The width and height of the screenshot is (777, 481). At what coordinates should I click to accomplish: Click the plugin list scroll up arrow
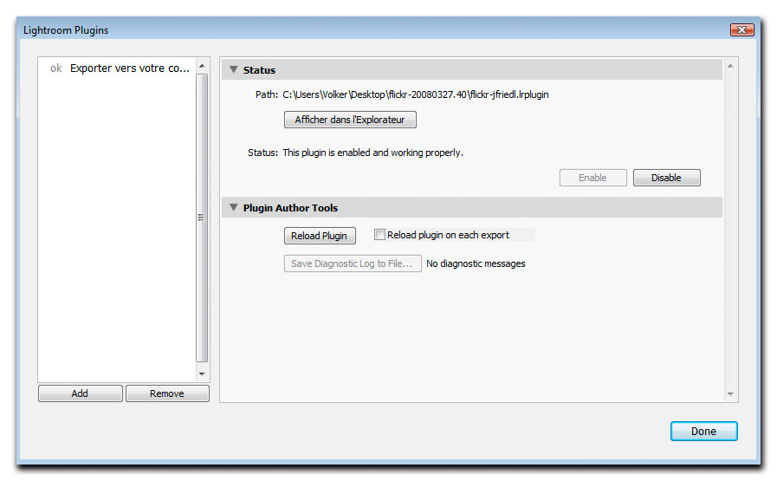tap(202, 66)
